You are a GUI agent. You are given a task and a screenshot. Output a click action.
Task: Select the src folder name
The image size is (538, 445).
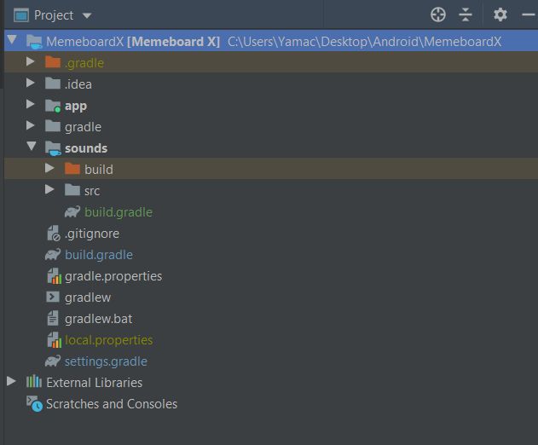click(92, 191)
